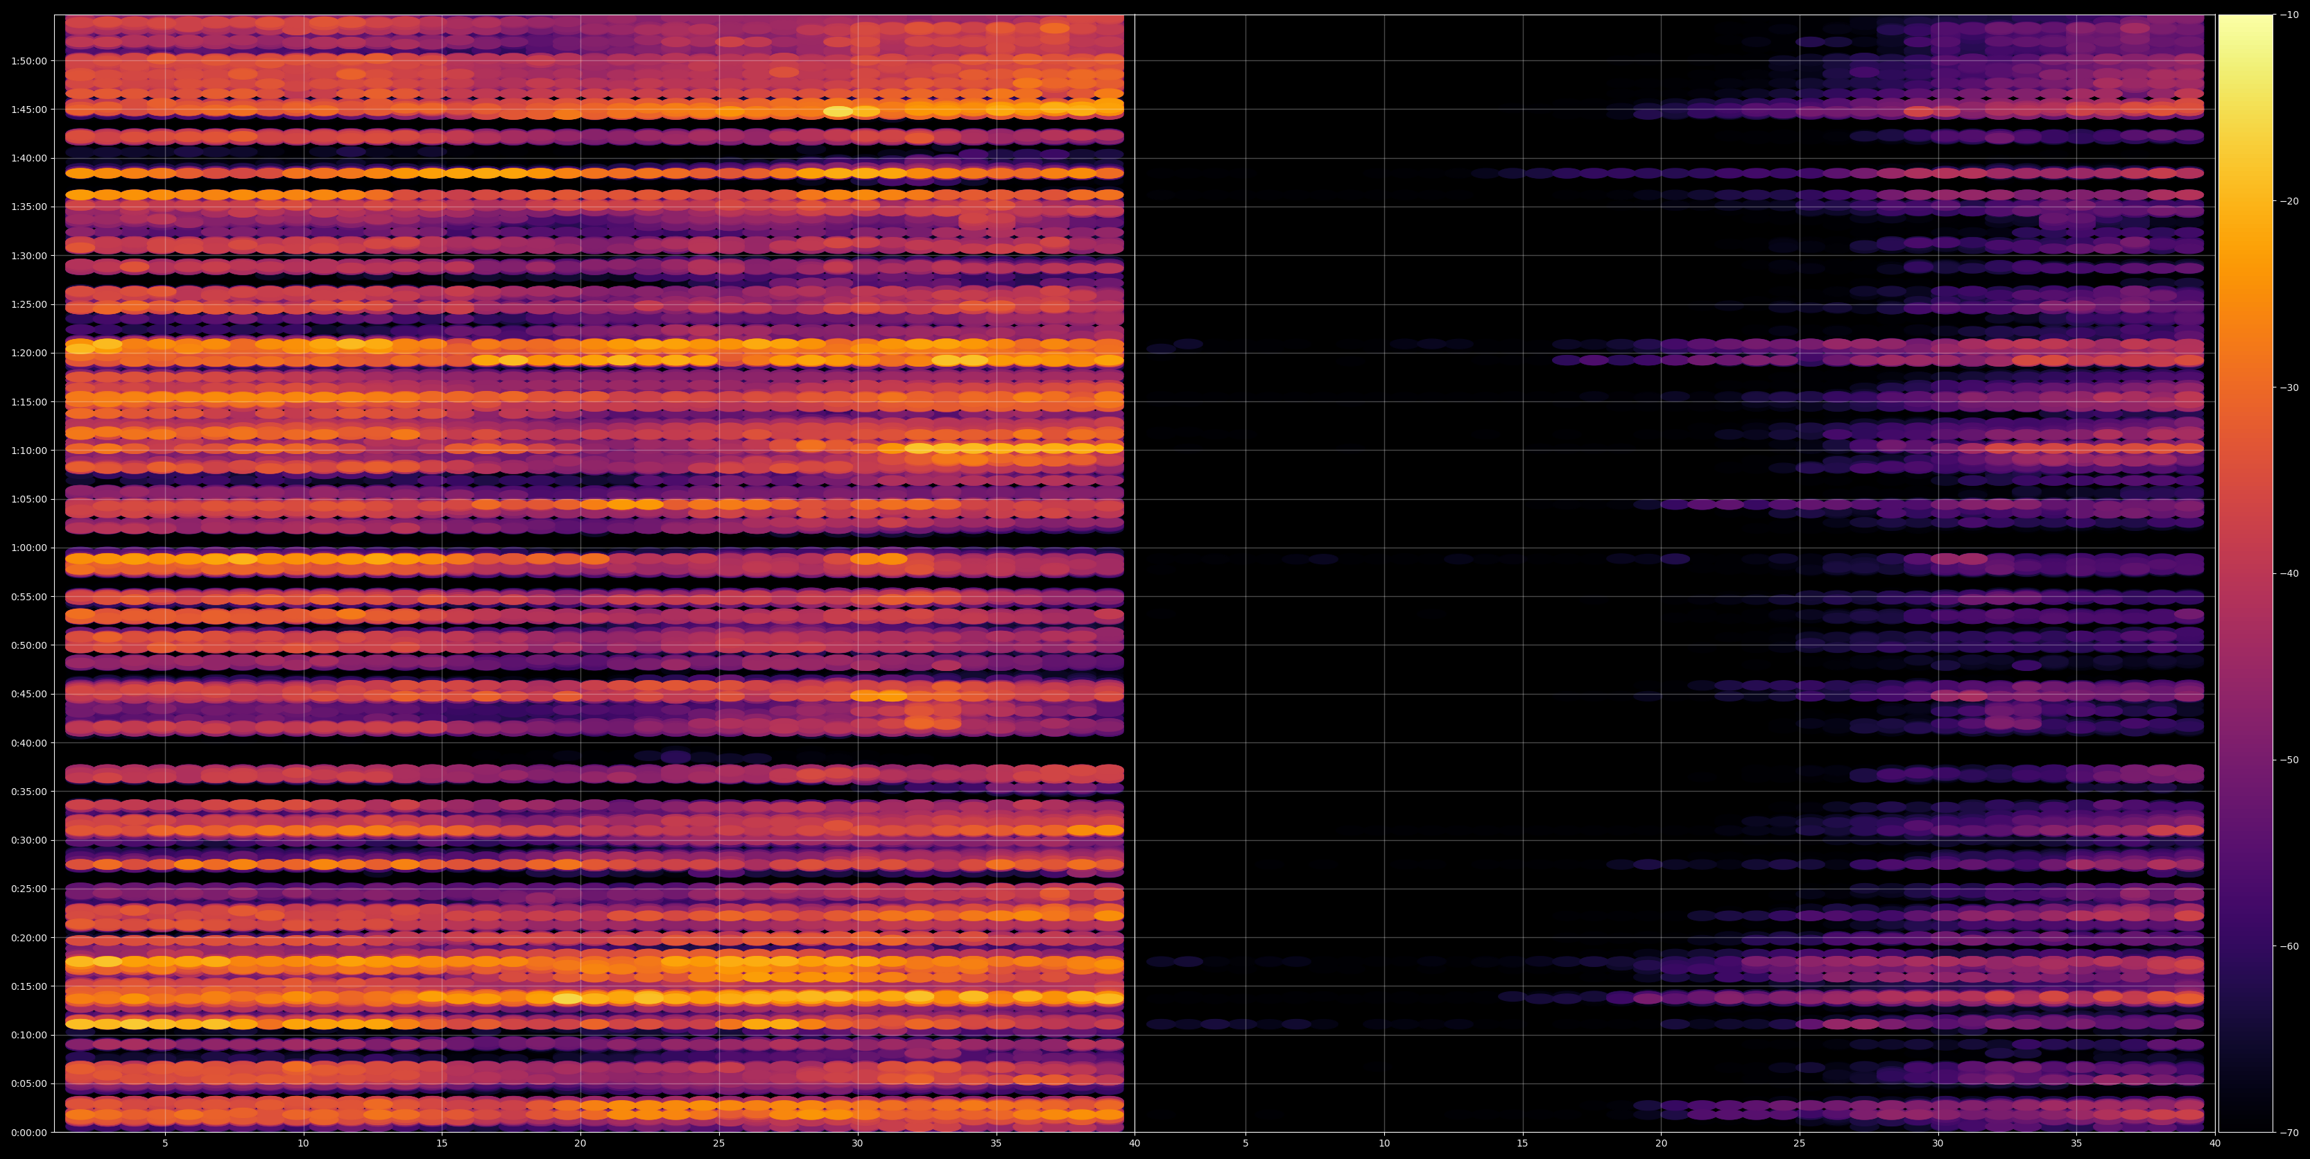2310x1159 pixels.
Task: Click the 0:20:00 y-axis tick label
Action: [x=28, y=938]
